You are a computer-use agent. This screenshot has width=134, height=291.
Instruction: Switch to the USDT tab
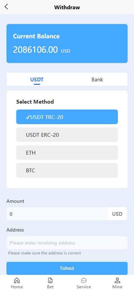tap(37, 80)
